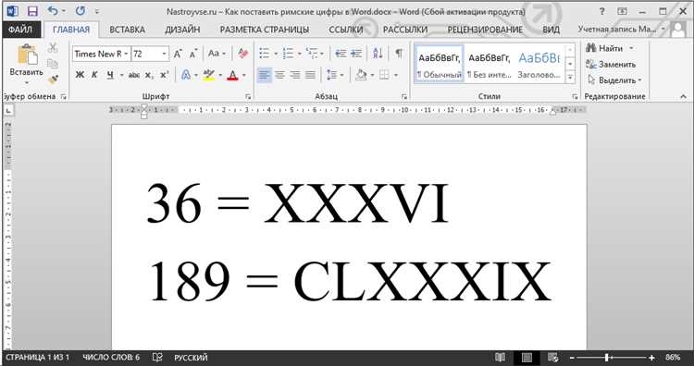Click the Найти button
This screenshot has width=694, height=366.
[609, 48]
